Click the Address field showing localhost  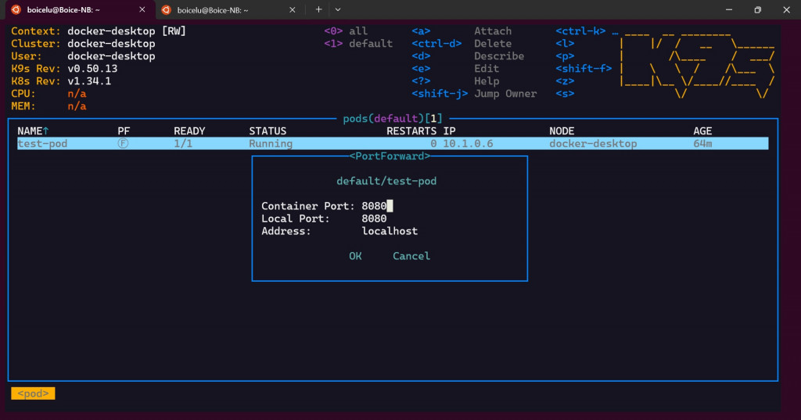coord(390,231)
